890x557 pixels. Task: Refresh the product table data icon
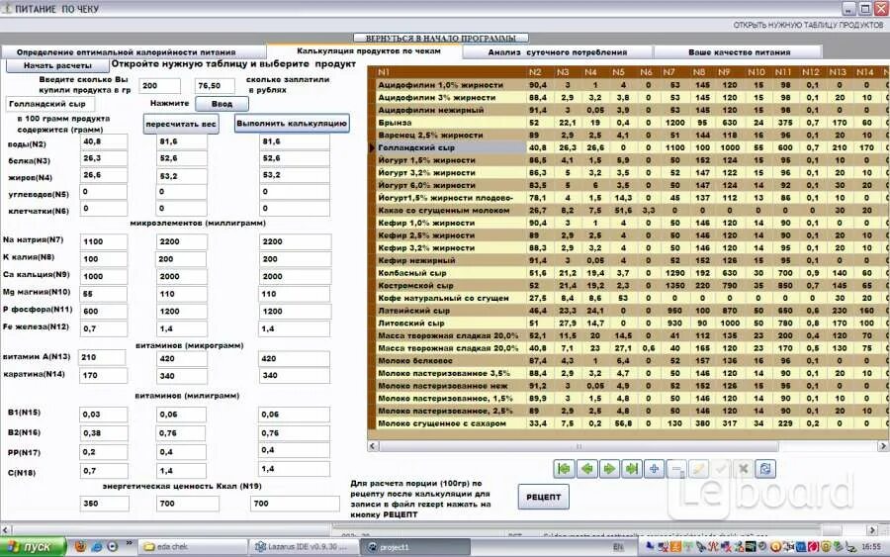(765, 469)
